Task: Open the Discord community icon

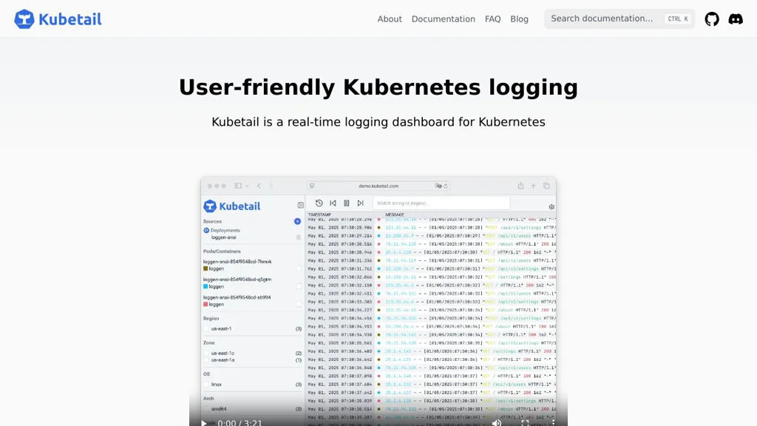Action: tap(736, 18)
